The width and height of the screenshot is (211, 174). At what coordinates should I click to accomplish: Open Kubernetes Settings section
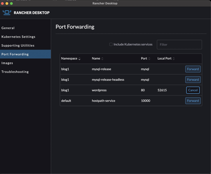coord(18,37)
